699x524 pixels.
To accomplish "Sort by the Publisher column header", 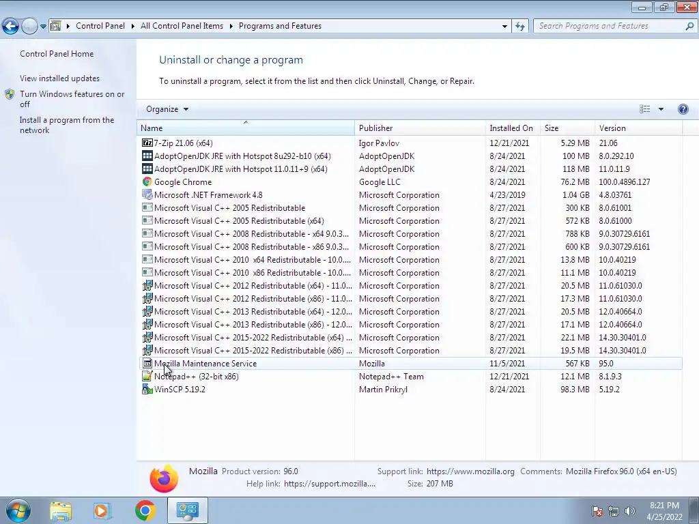I will tap(420, 128).
